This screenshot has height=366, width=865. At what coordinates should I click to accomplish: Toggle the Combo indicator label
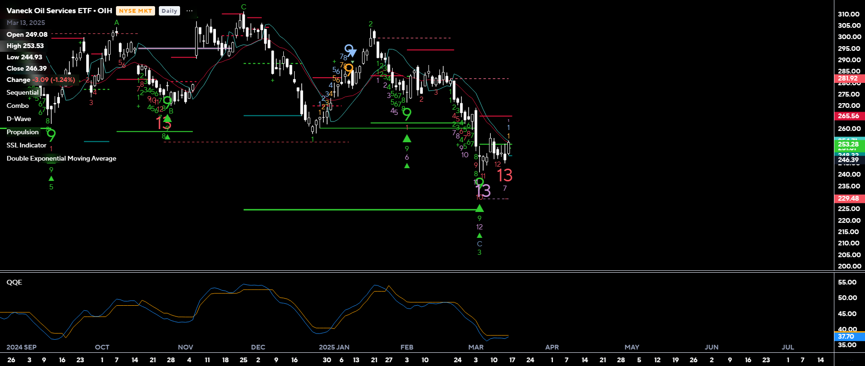point(18,106)
